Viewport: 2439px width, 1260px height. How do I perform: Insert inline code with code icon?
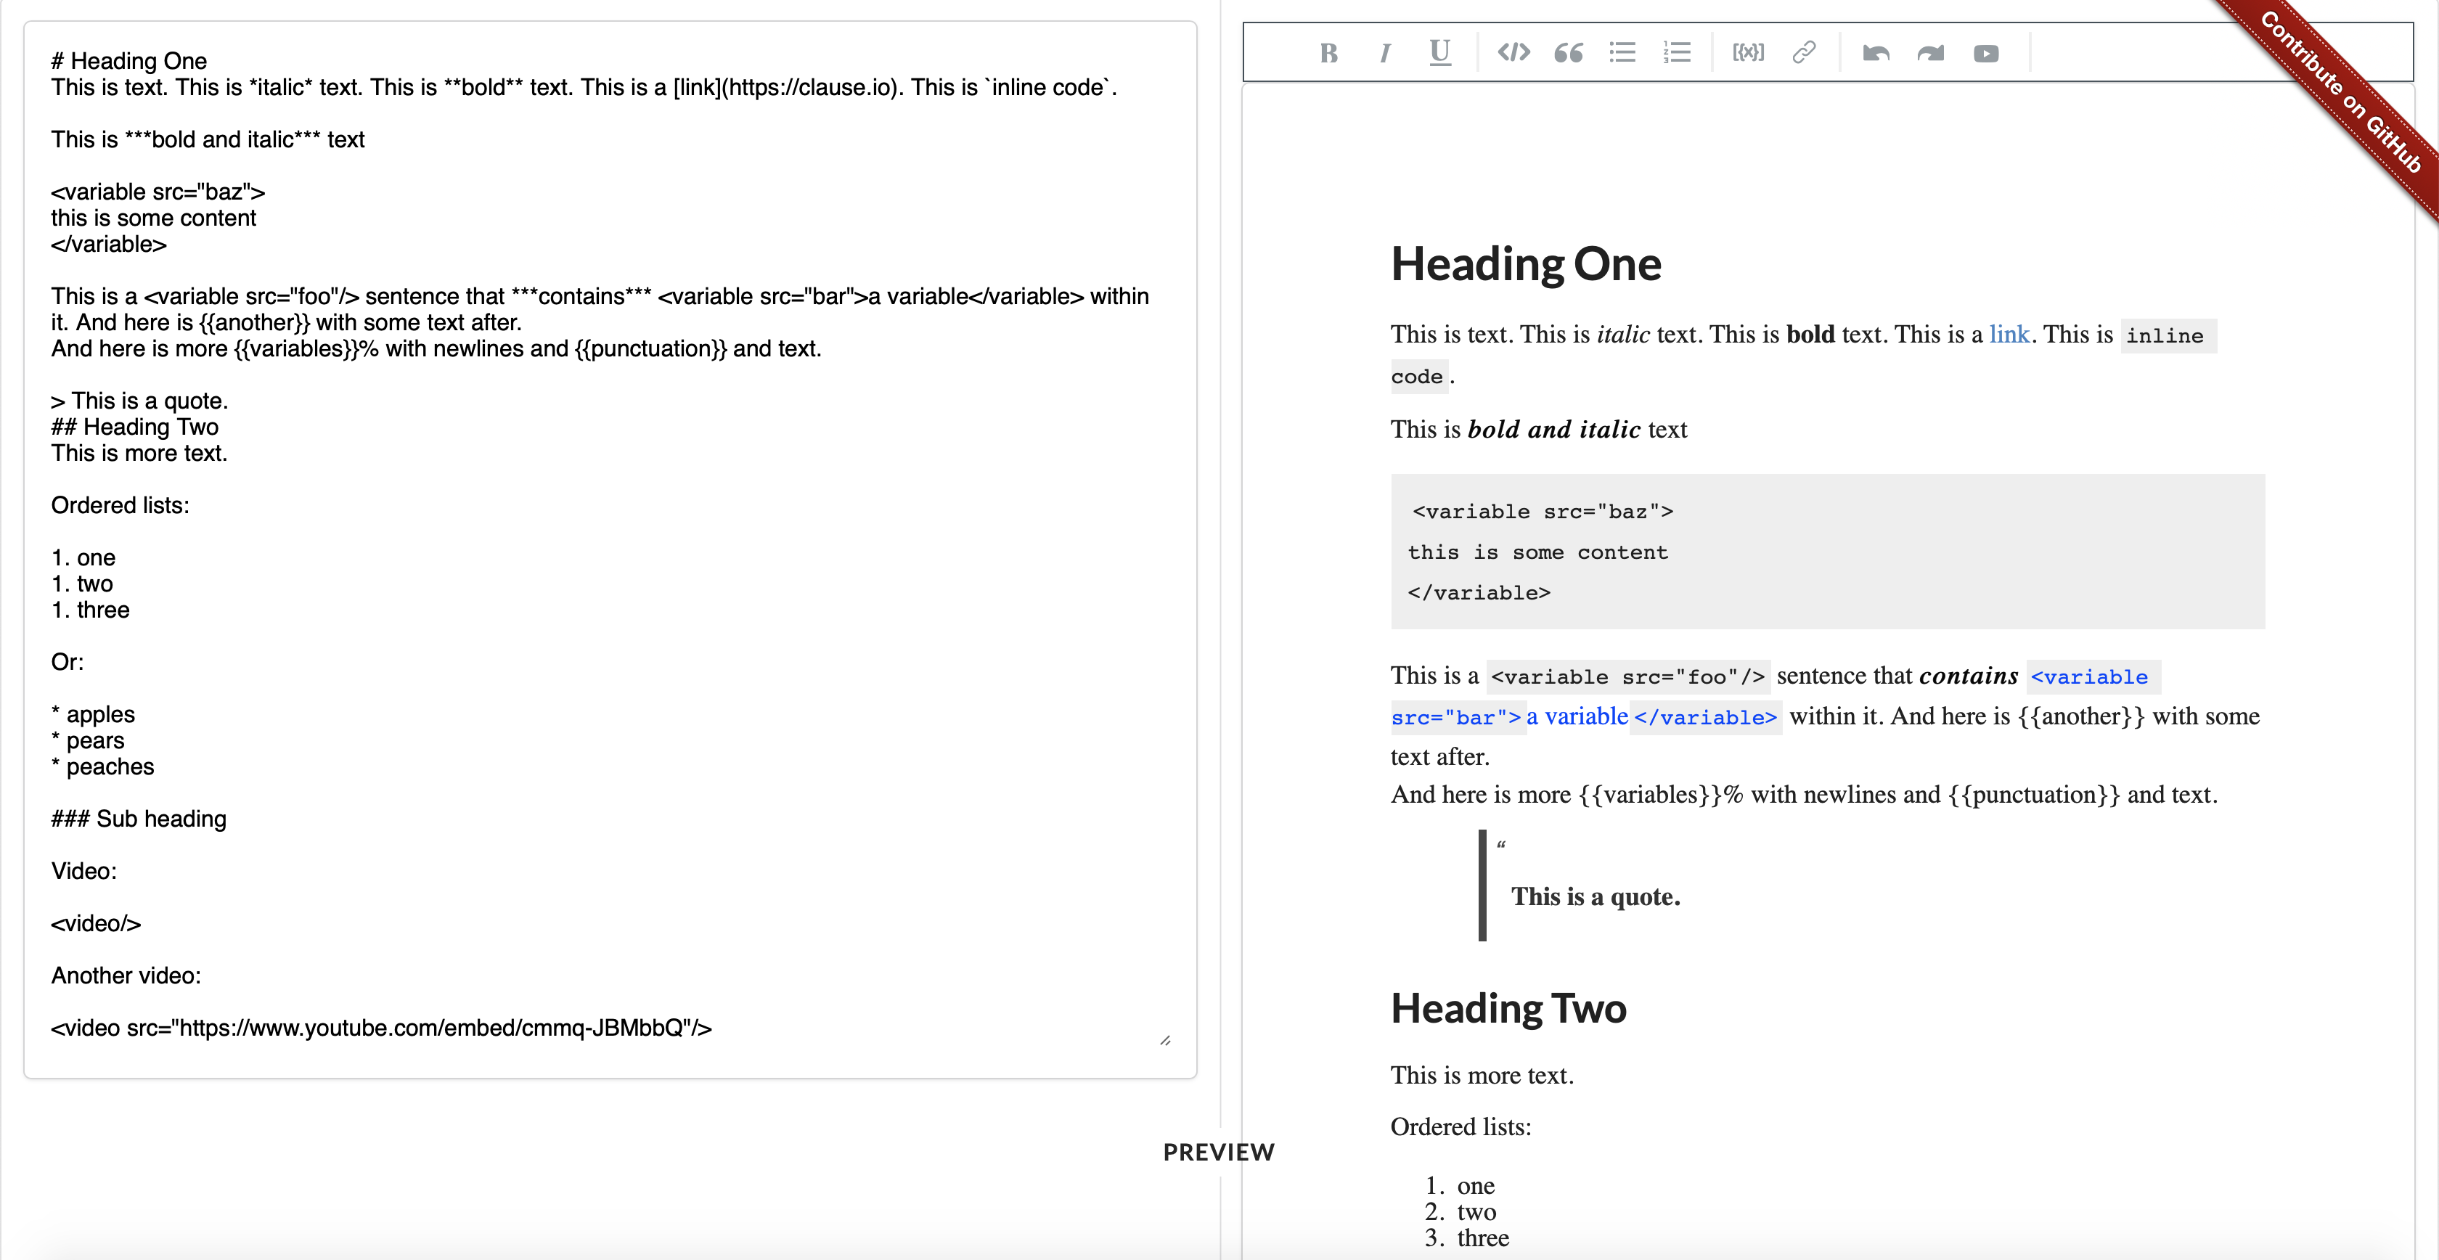click(x=1513, y=53)
